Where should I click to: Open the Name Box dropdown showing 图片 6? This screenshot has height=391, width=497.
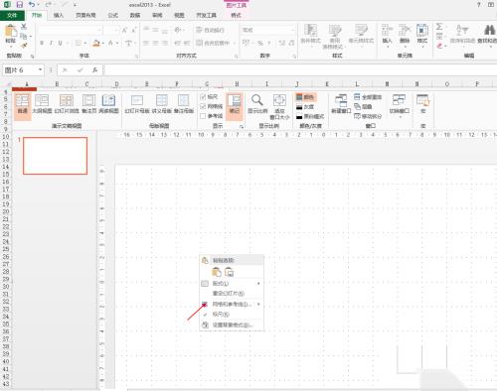[40, 69]
